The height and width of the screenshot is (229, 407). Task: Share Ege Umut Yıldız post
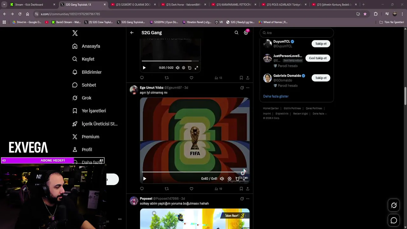point(247,189)
